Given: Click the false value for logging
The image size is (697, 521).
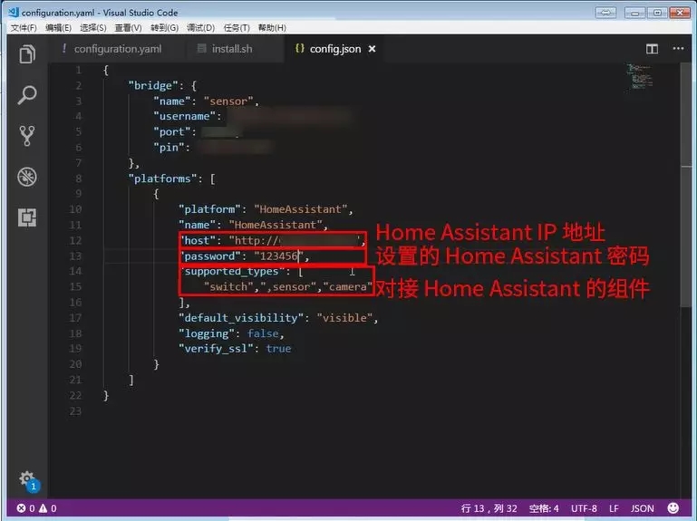Looking at the screenshot, I should tap(263, 333).
